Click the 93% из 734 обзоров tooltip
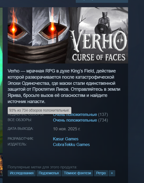This screenshot has width=144, height=183. tap(40, 111)
